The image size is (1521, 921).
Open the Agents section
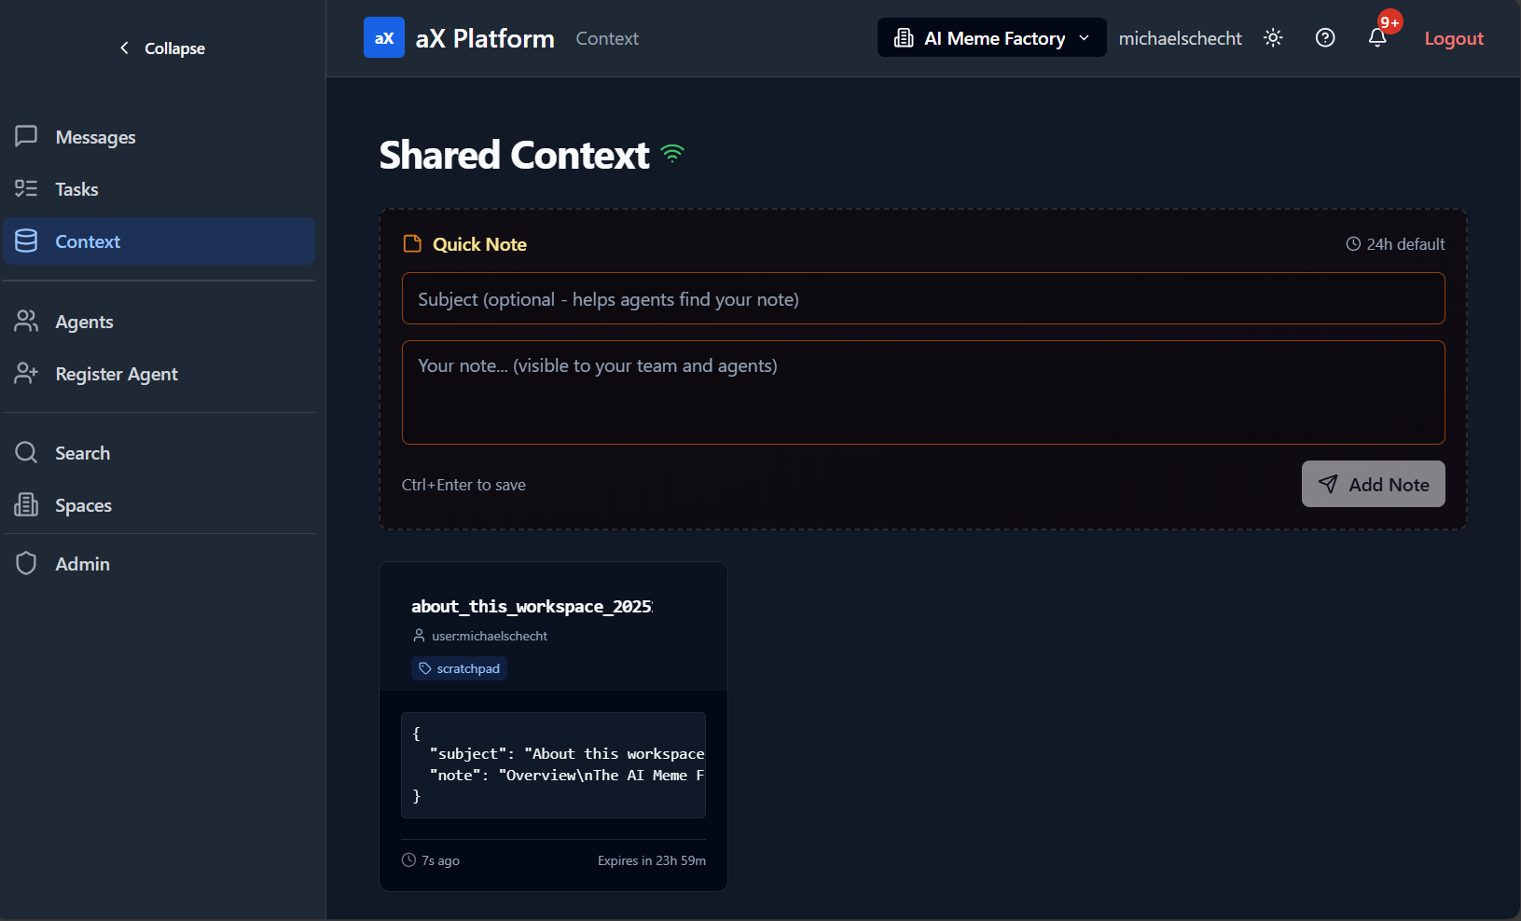[x=85, y=321]
